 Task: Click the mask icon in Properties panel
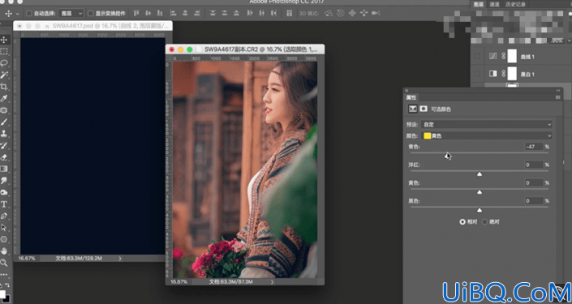coord(424,109)
